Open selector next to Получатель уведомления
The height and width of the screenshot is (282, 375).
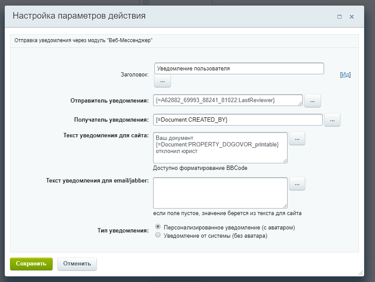[x=332, y=120]
